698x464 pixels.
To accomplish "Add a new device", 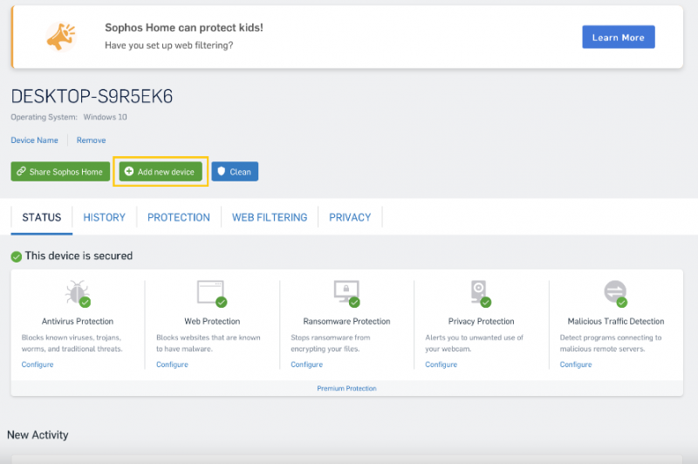I will 161,172.
